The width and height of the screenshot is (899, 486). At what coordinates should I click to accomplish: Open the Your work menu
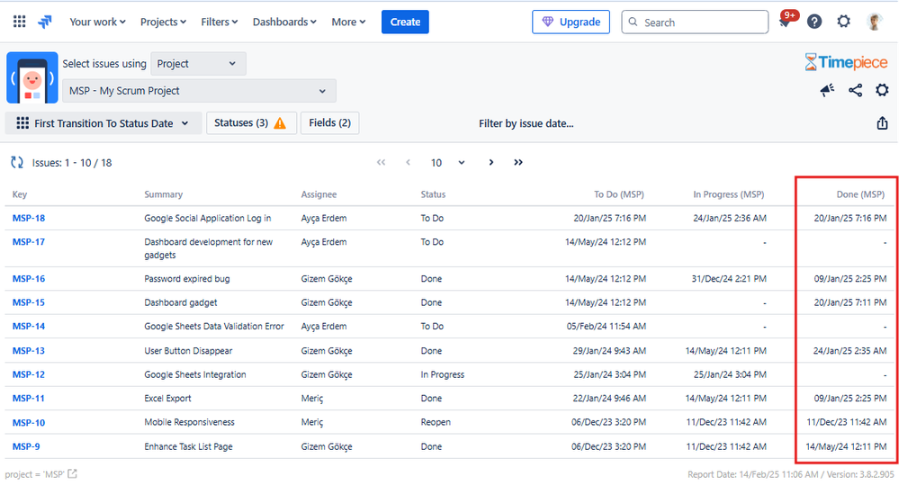click(97, 22)
